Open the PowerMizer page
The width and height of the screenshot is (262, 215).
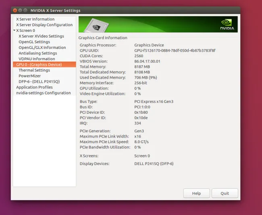[29, 76]
